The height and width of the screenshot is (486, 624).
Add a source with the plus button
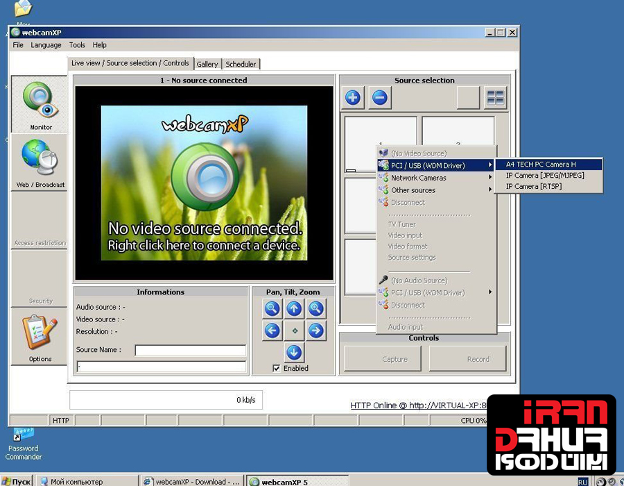pos(353,98)
